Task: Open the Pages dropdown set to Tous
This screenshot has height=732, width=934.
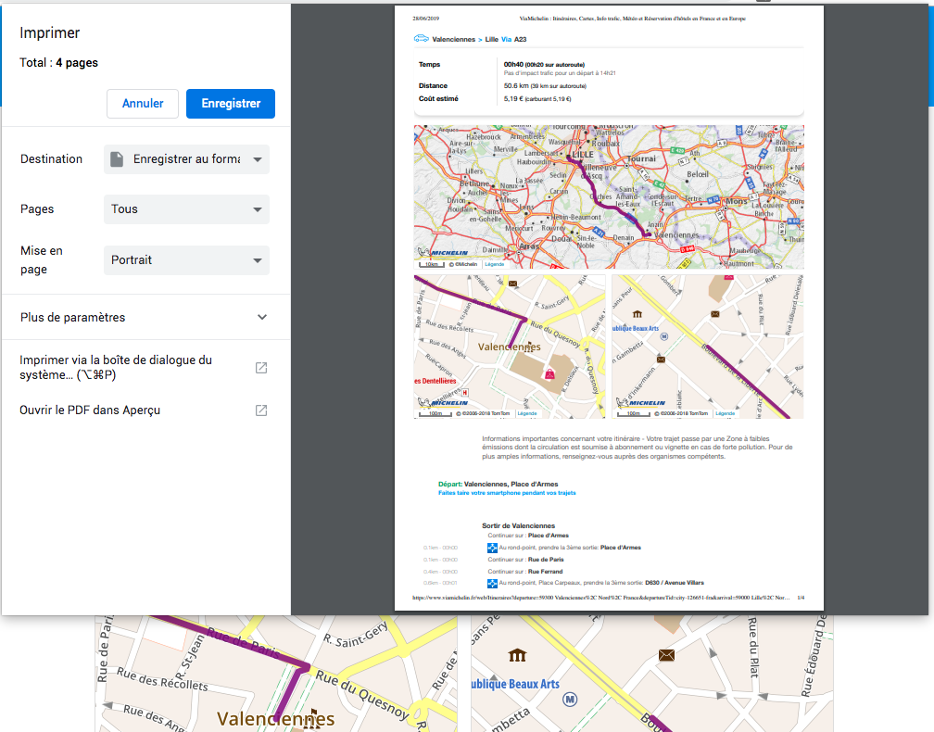Action: click(x=186, y=209)
